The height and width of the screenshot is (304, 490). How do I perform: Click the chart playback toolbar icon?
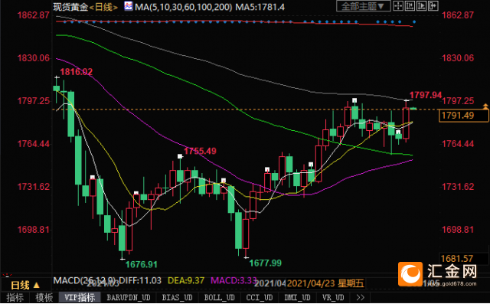pyautogui.click(x=422, y=6)
